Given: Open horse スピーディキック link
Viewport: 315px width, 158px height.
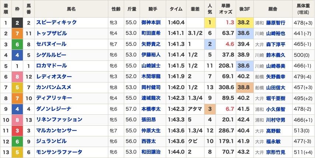Looking at the screenshot, I should 56,22.
